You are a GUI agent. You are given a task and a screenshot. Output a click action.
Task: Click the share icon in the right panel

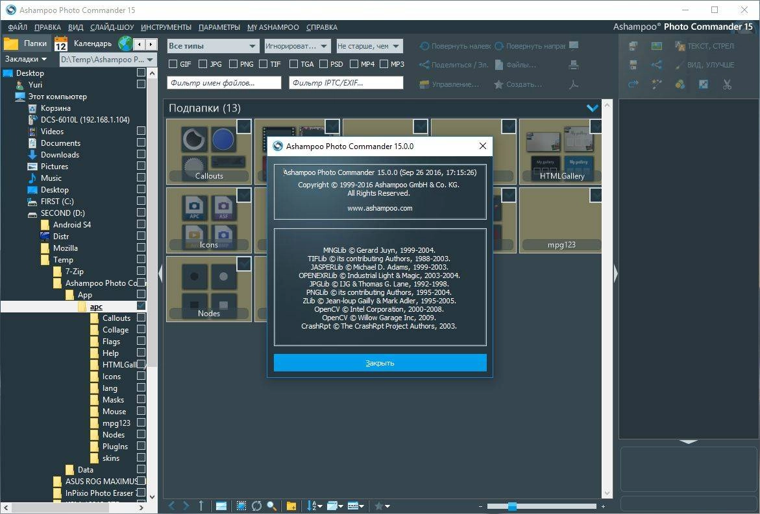click(x=657, y=64)
